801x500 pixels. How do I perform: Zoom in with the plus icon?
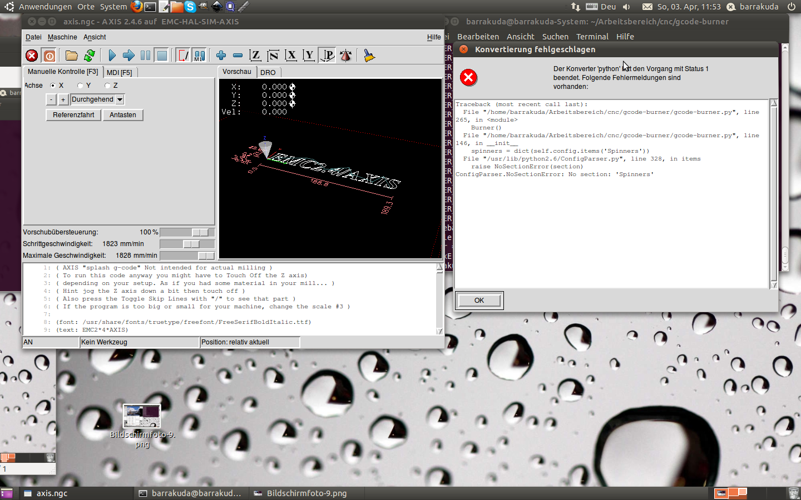pos(221,56)
